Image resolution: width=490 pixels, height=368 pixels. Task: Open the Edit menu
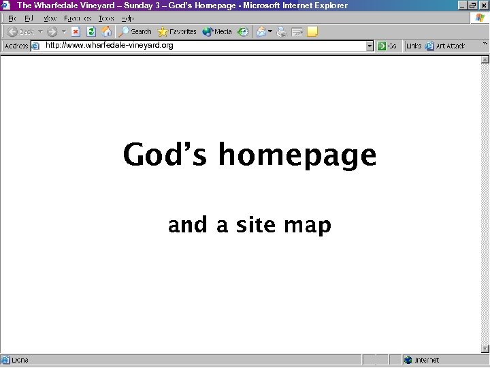click(29, 18)
